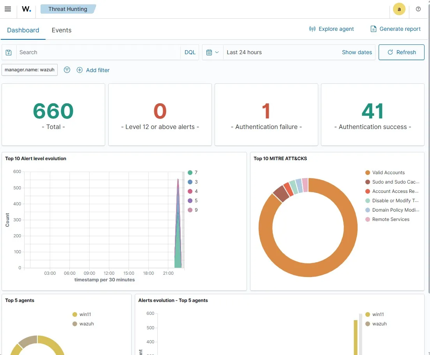Open the hamburger navigation menu
Screen dimensions: 430x355
click(8, 9)
